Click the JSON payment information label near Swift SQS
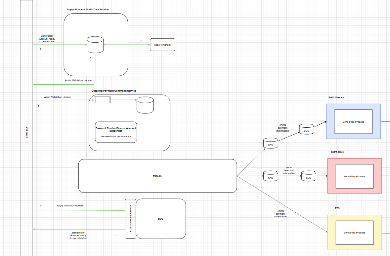Viewport: 390px width, 256px height. [x=282, y=128]
